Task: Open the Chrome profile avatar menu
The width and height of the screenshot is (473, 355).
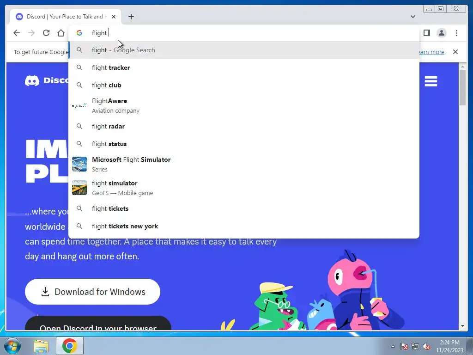Action: point(441,33)
